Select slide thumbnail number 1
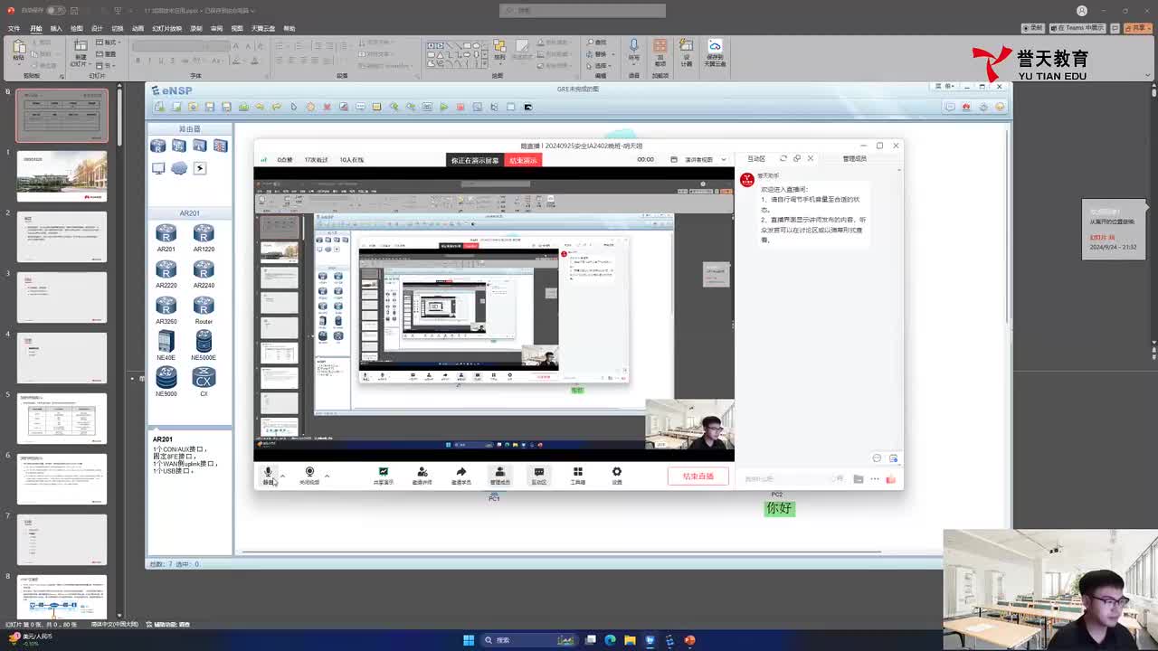Screen dimensions: 1158x651 62,176
